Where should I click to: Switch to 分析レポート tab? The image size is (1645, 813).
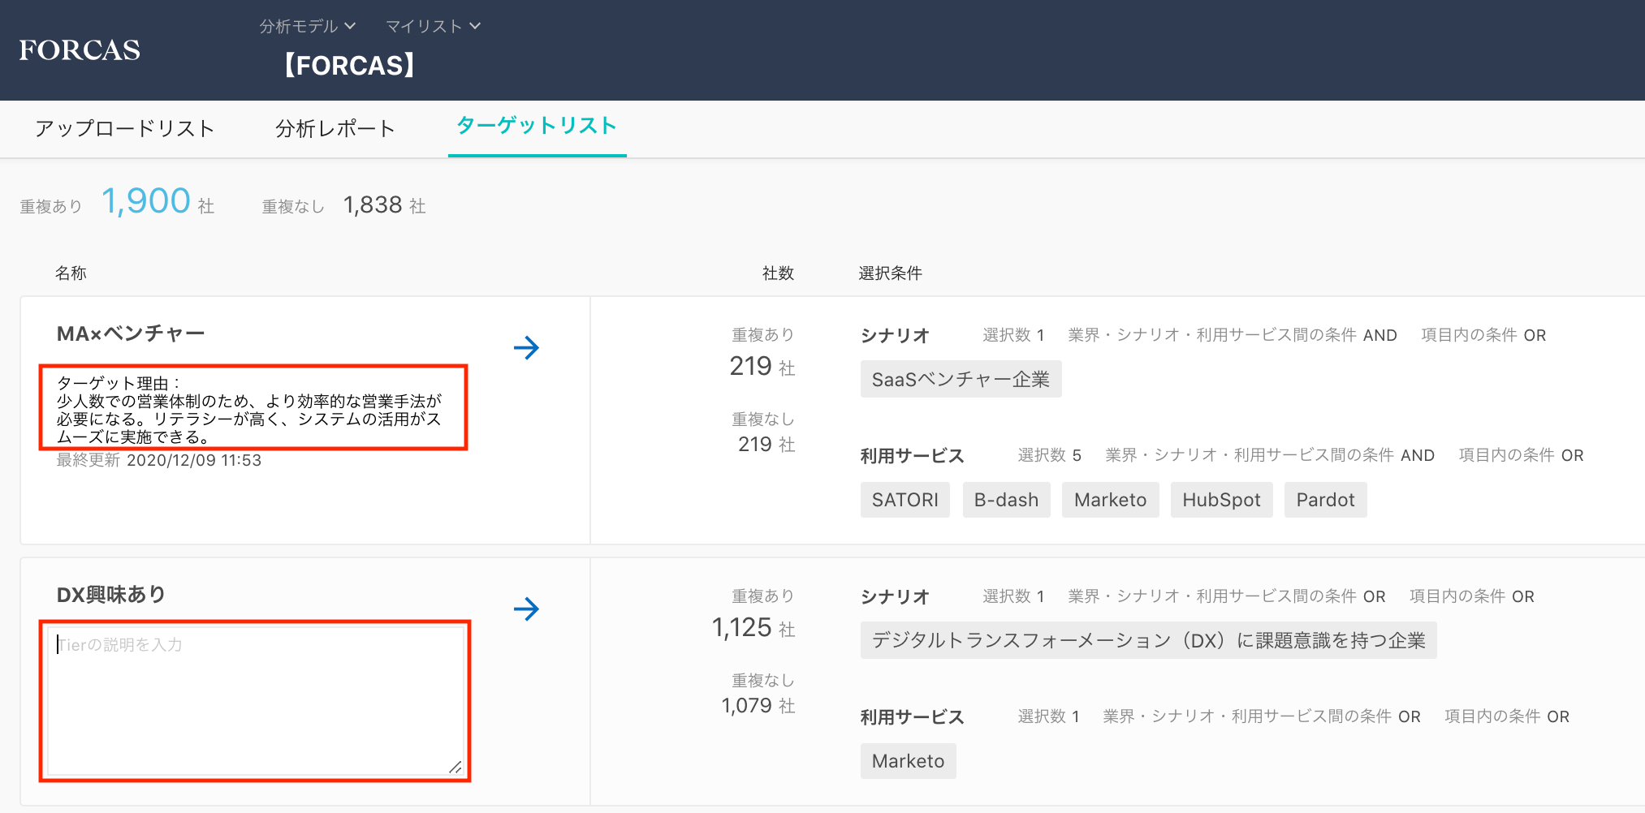pyautogui.click(x=335, y=128)
